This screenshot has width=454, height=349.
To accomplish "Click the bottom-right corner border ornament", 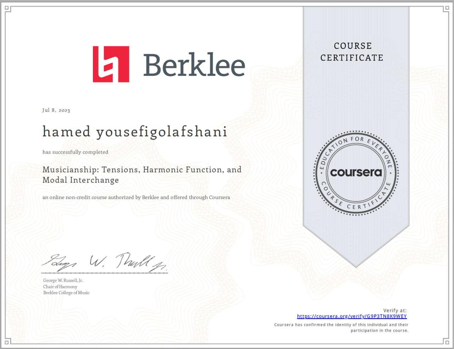I will (447, 341).
